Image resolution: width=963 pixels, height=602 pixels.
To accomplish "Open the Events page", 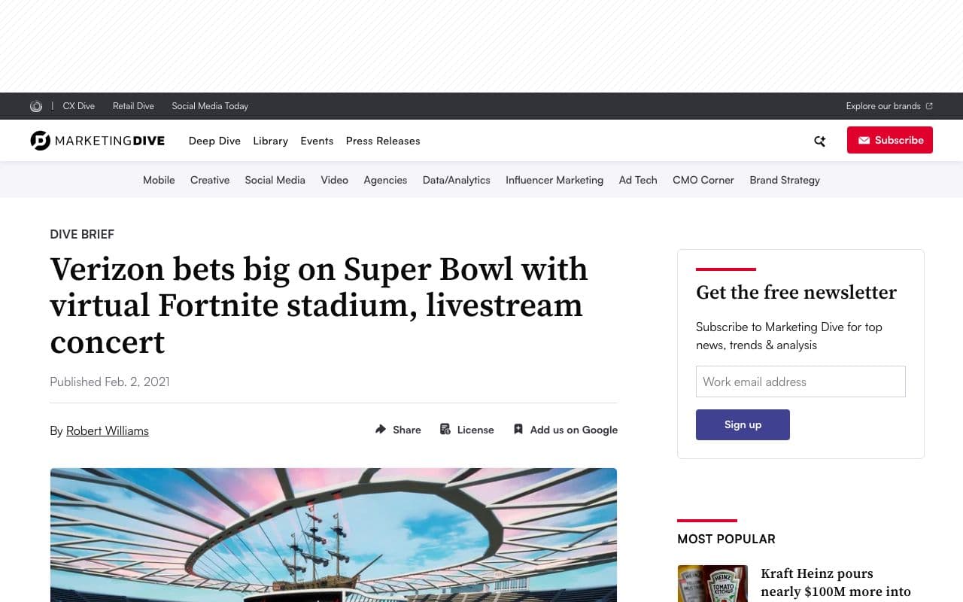I will (x=317, y=141).
